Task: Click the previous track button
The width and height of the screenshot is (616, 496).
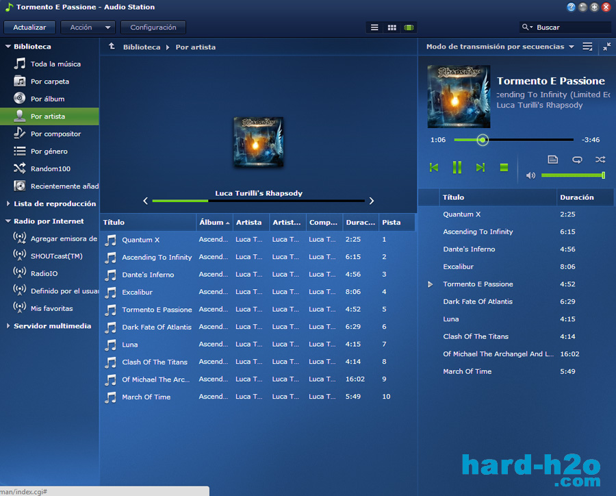Action: tap(434, 167)
